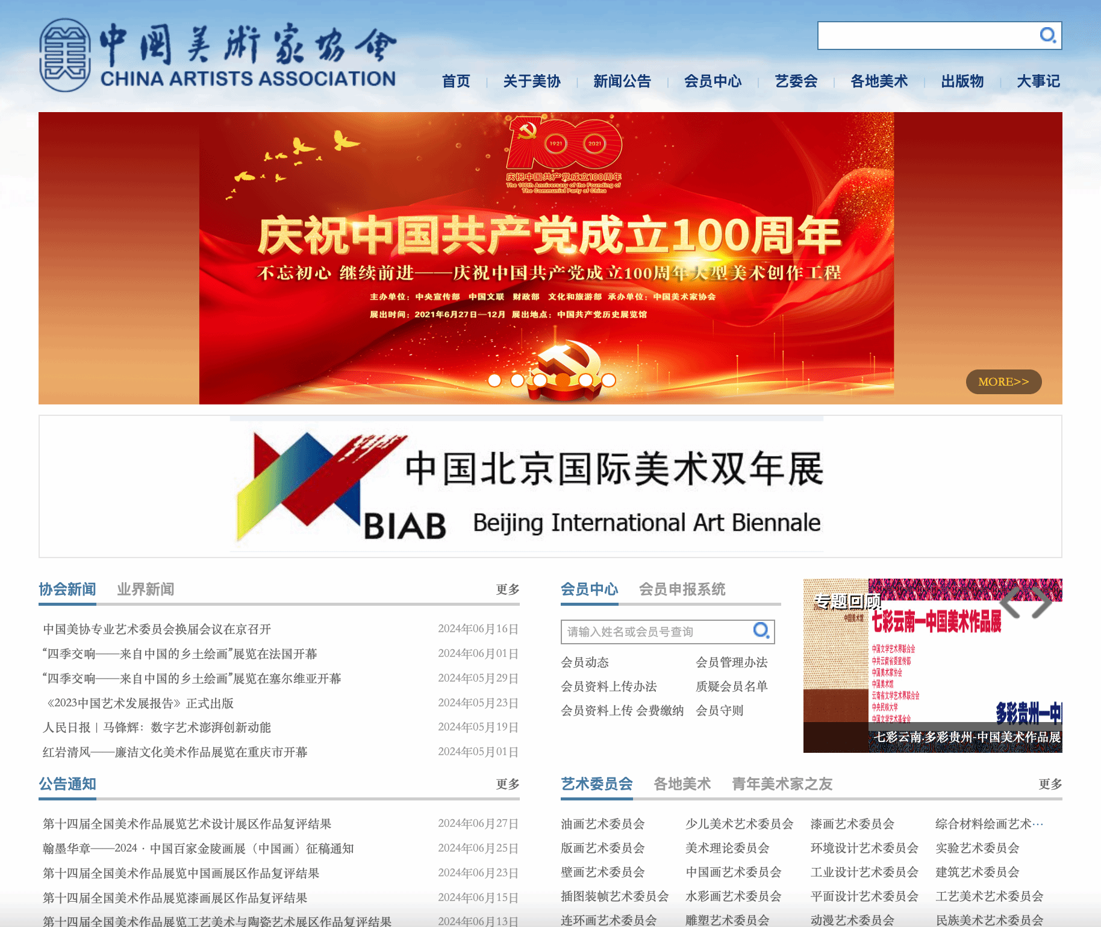The height and width of the screenshot is (927, 1101).
Task: Open the 中国美协专业艺术委员会换届会议 news article
Action: (x=157, y=629)
